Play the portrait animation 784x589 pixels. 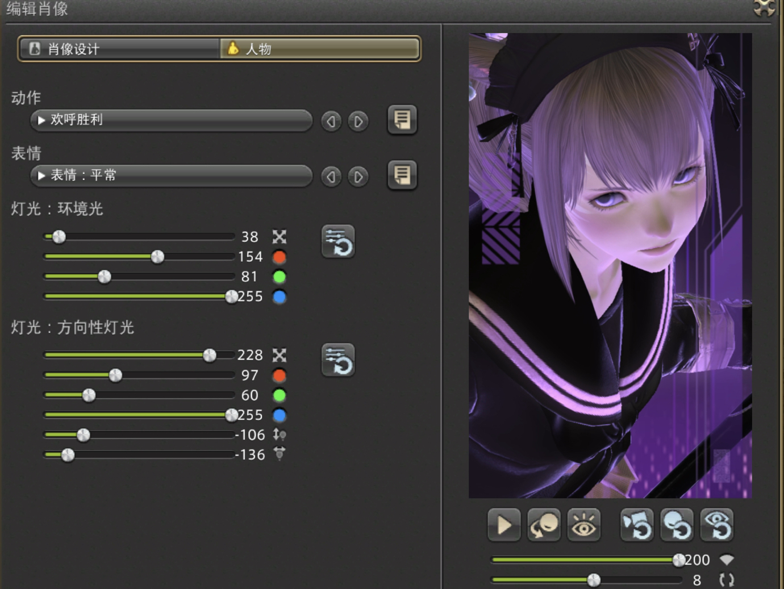[504, 525]
